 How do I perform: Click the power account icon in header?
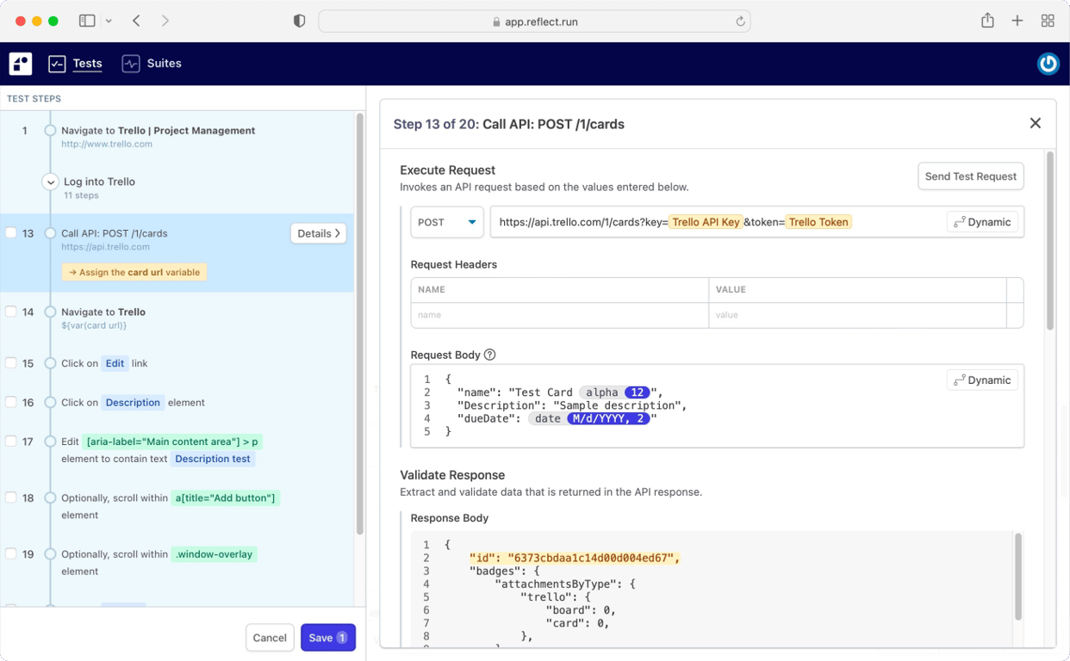point(1048,64)
